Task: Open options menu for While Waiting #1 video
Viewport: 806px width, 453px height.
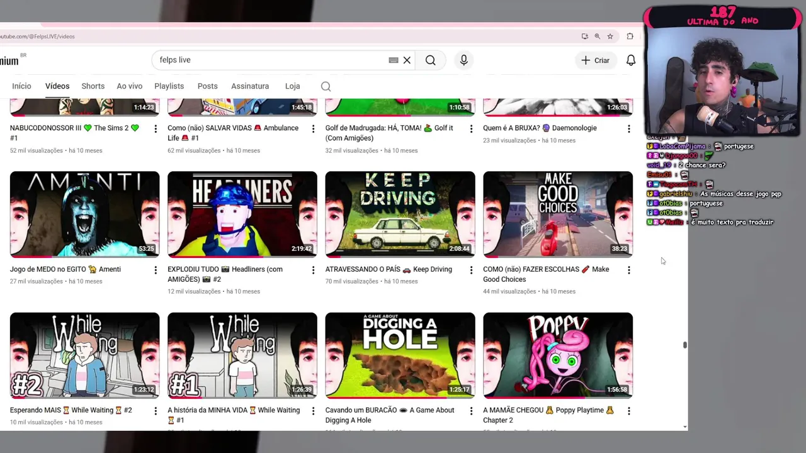Action: click(x=313, y=411)
